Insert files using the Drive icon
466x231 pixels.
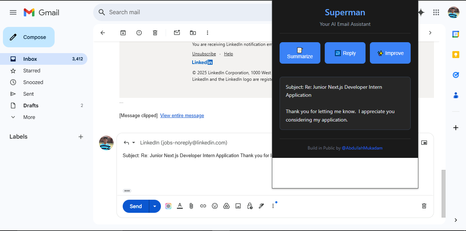click(x=226, y=206)
